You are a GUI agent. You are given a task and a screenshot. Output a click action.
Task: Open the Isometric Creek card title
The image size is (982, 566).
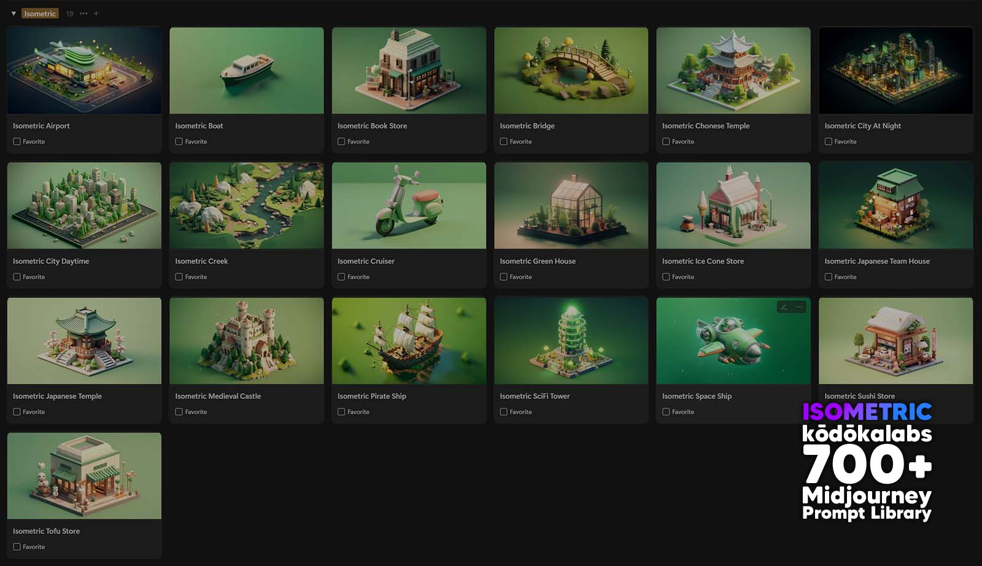click(201, 261)
